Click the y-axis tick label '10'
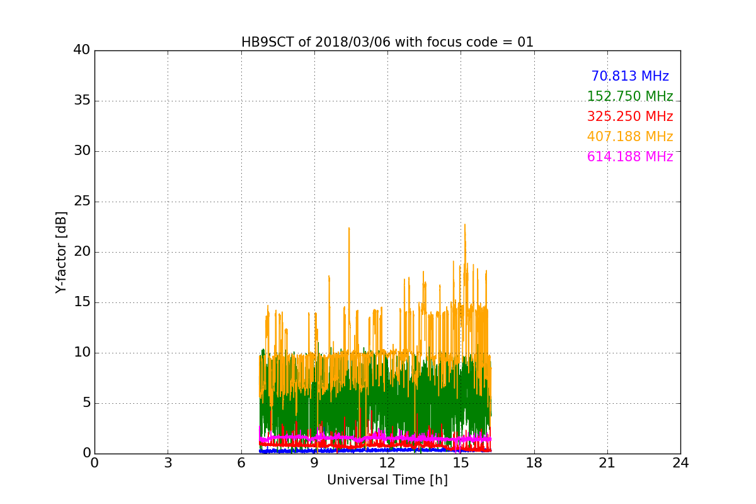Screen dimensions: 756x504 81,352
